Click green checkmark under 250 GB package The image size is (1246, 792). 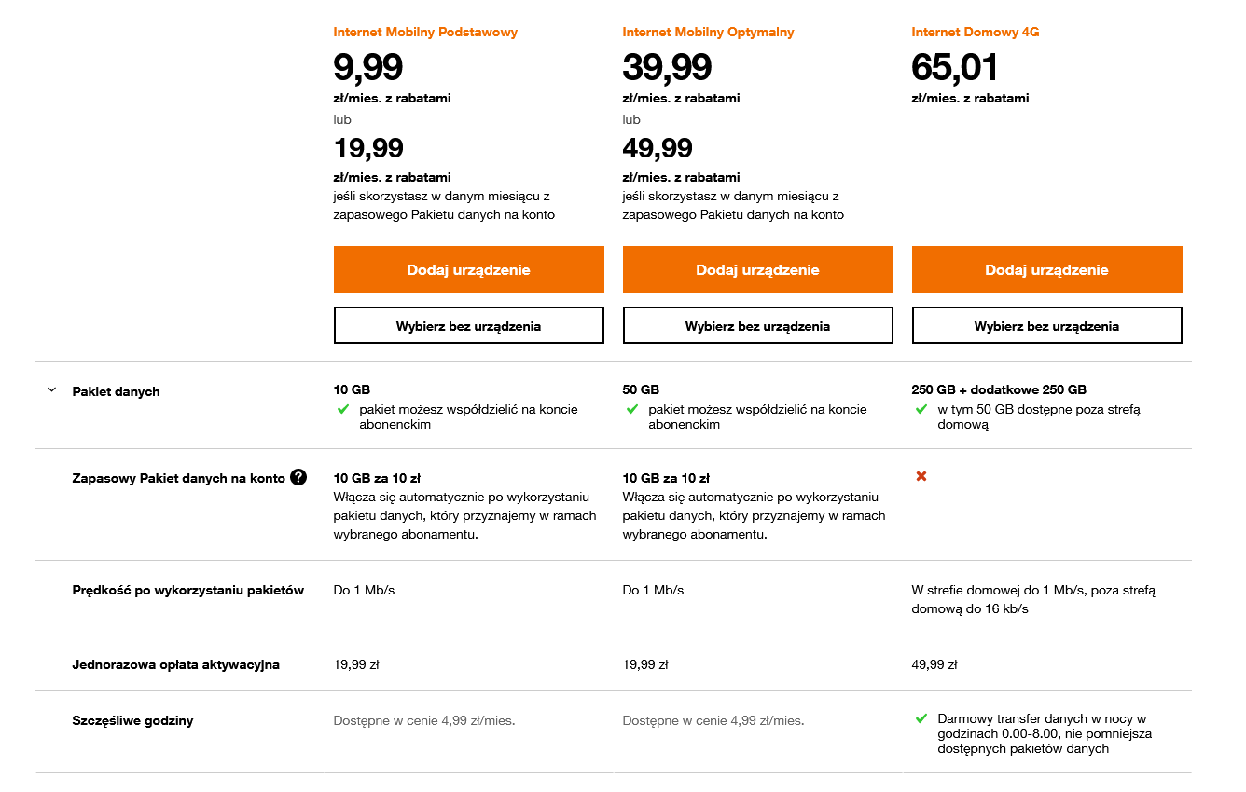921,409
